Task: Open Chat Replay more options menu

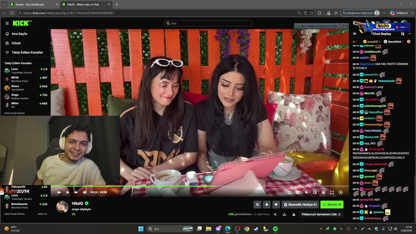Action: click(409, 34)
